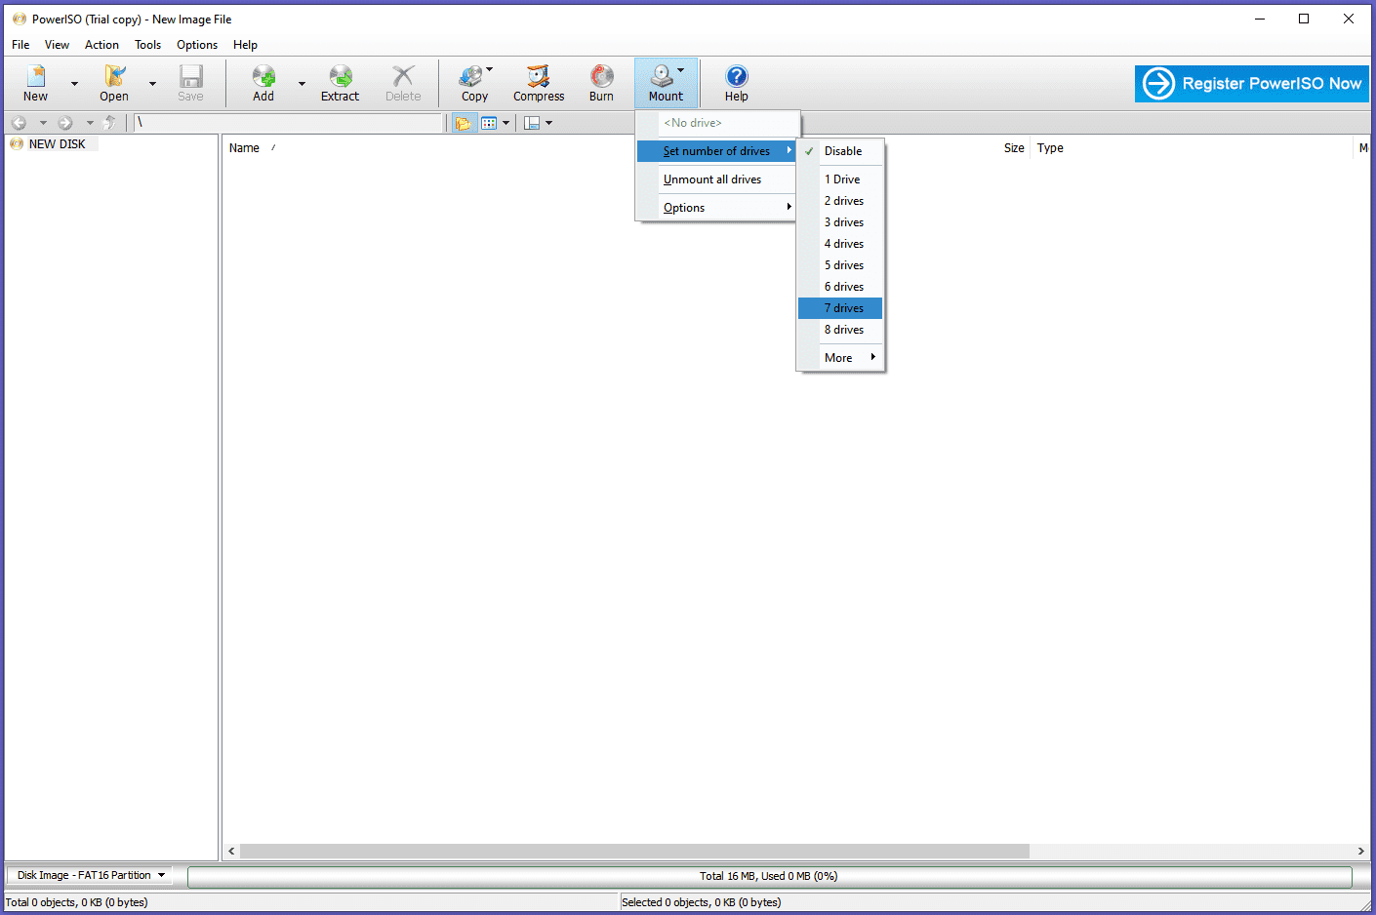
Task: Set virtual drives to 8 drives
Action: click(840, 330)
